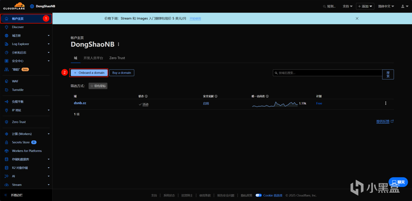Click the Discover lightbulb icon
The width and height of the screenshot is (412, 201).
(6, 27)
